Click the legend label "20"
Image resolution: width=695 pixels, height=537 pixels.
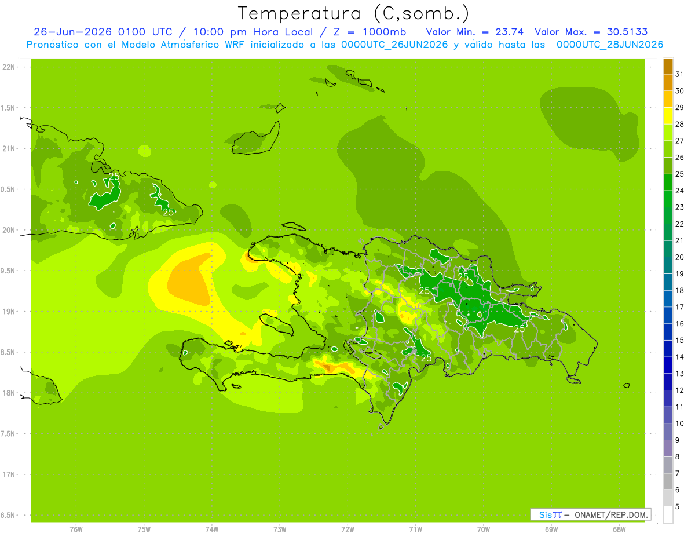pos(680,257)
